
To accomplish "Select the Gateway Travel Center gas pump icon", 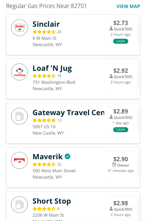I will (x=19, y=116).
